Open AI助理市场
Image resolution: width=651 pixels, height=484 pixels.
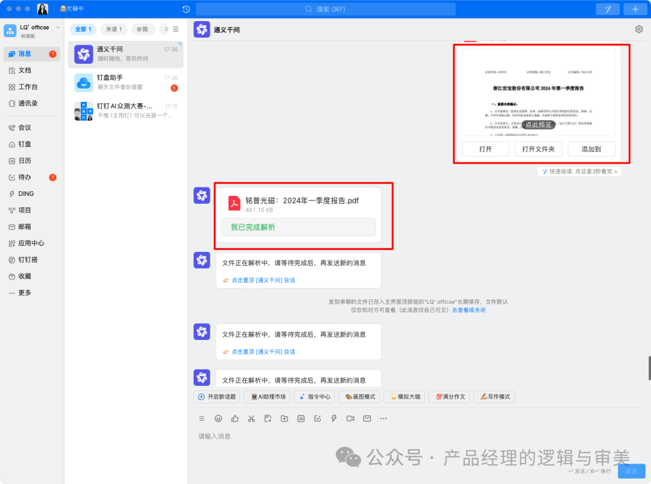coord(268,397)
